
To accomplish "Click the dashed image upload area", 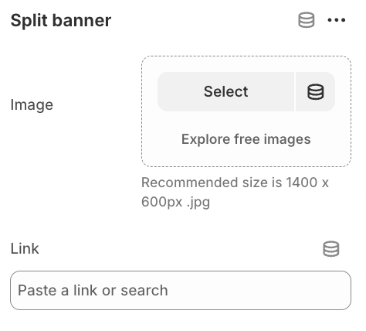I will [246, 111].
